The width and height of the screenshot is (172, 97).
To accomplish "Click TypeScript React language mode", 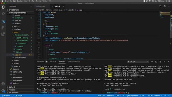I will click(132, 96).
